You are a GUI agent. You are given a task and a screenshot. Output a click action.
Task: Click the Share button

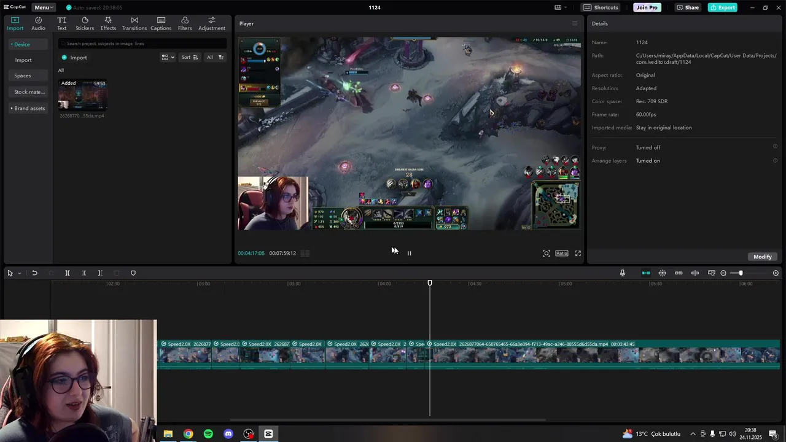(688, 7)
